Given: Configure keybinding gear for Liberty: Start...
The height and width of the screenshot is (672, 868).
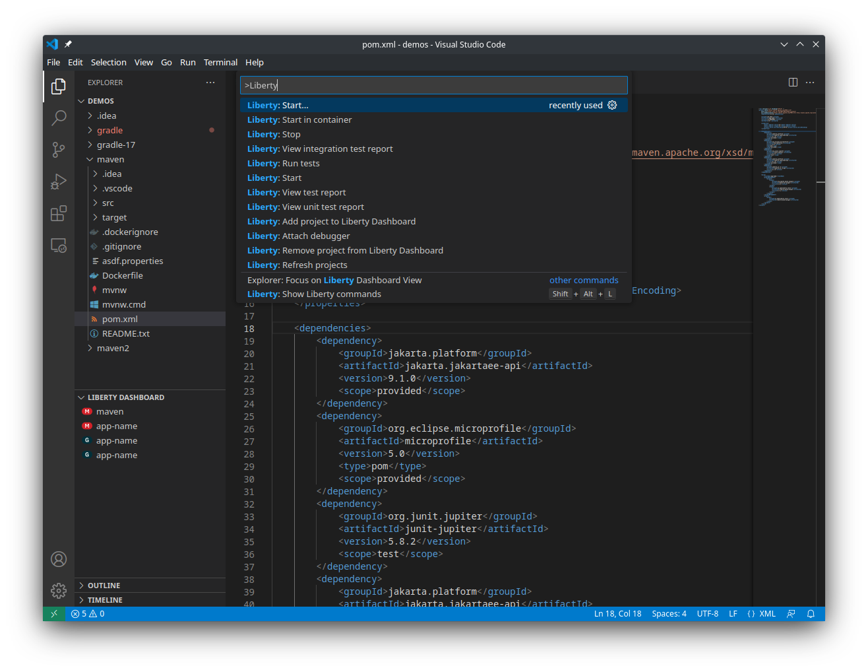Looking at the screenshot, I should point(612,105).
